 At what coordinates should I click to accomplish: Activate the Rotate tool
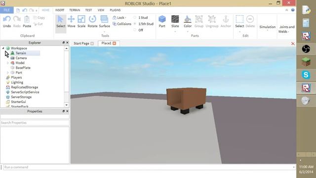(x=92, y=22)
